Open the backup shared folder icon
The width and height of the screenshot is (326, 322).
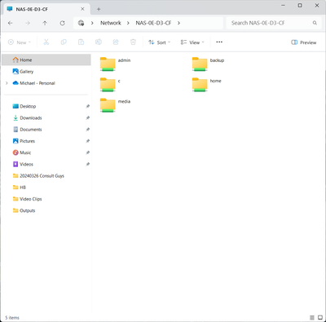click(x=200, y=64)
